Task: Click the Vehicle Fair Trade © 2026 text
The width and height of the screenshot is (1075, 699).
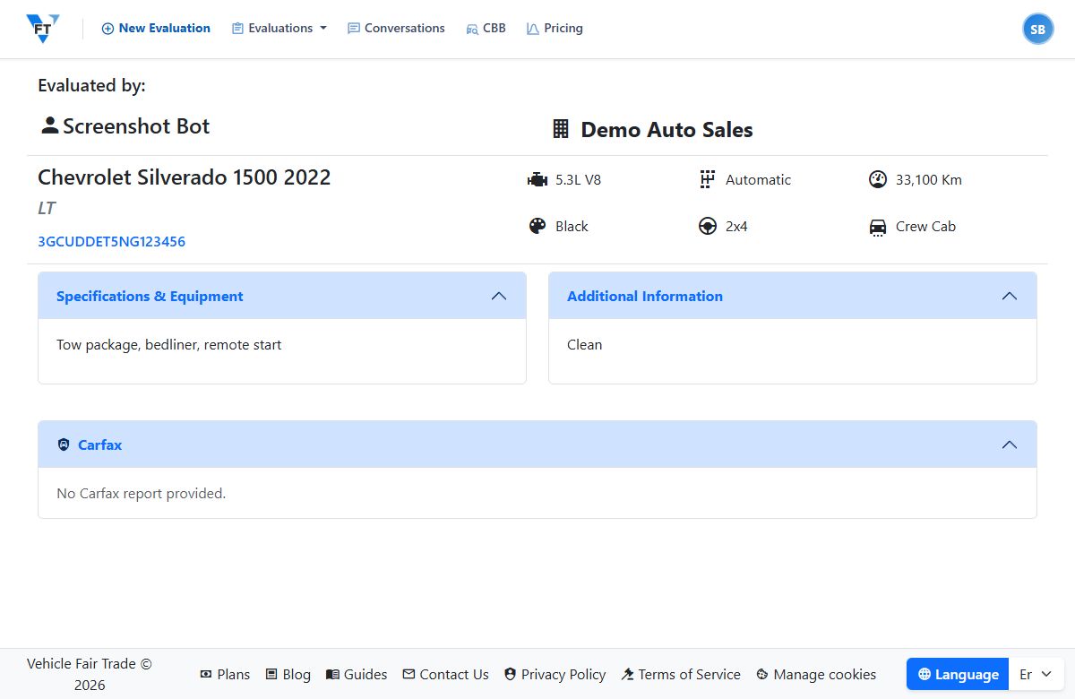Action: coord(90,674)
